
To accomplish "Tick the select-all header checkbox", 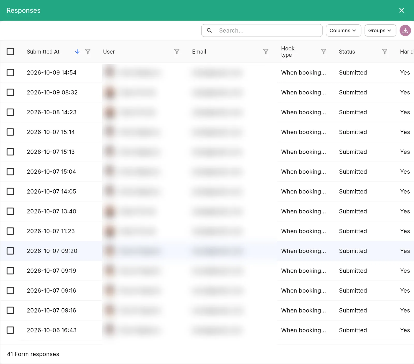I will [x=10, y=51].
